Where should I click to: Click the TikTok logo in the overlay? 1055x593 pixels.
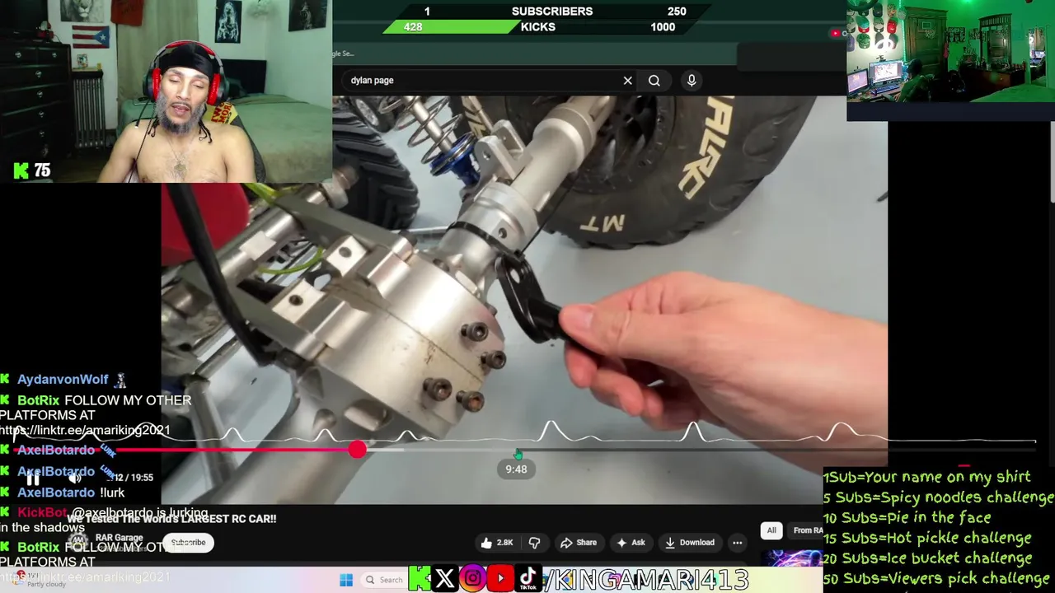coord(527,579)
